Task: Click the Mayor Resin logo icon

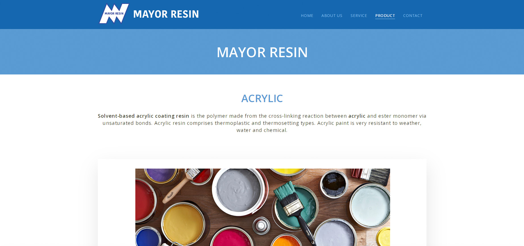Action: pyautogui.click(x=114, y=14)
